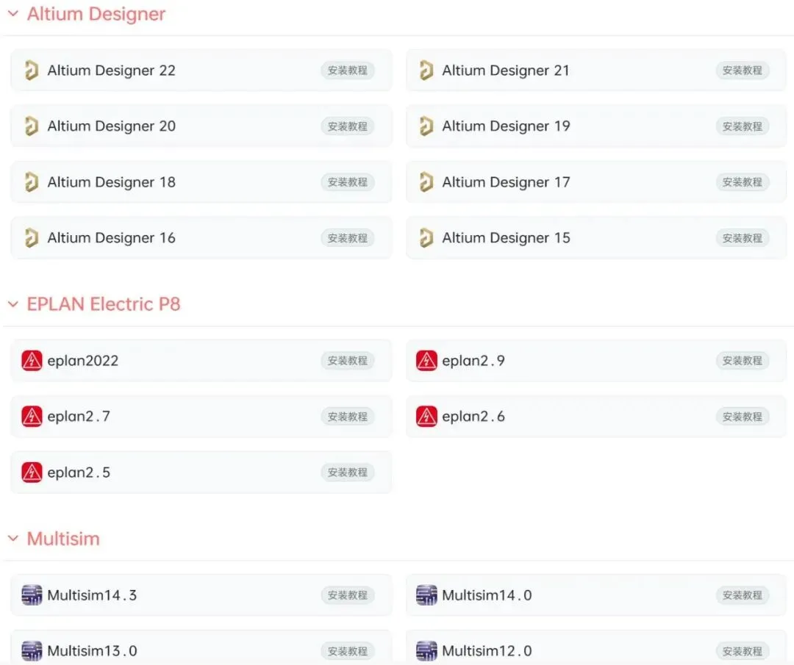Screen dimensions: 794x665
Task: Select the eplan2.6 entry name
Action: tap(473, 417)
